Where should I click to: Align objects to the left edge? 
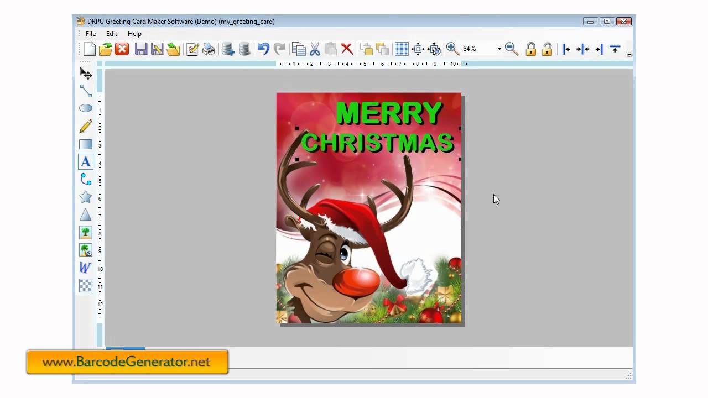pyautogui.click(x=566, y=49)
